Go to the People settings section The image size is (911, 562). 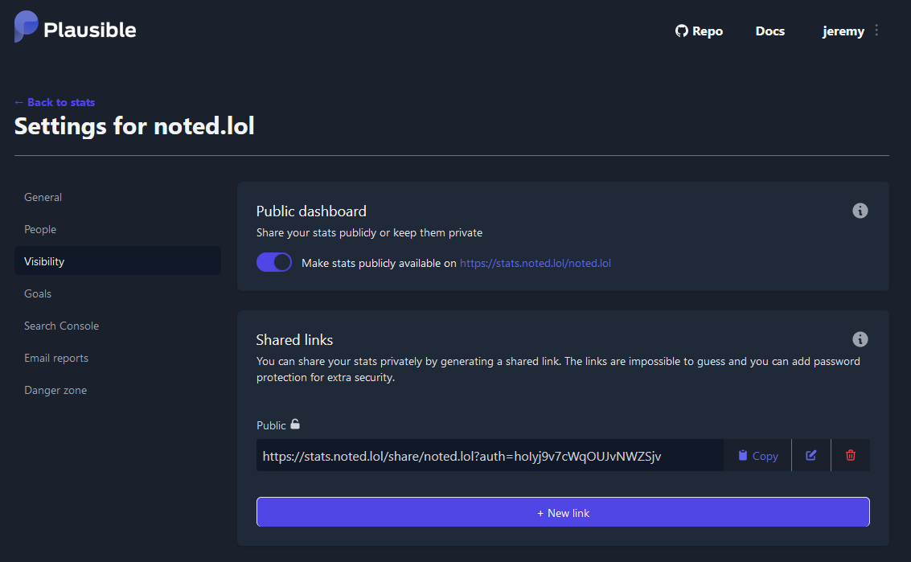tap(40, 229)
